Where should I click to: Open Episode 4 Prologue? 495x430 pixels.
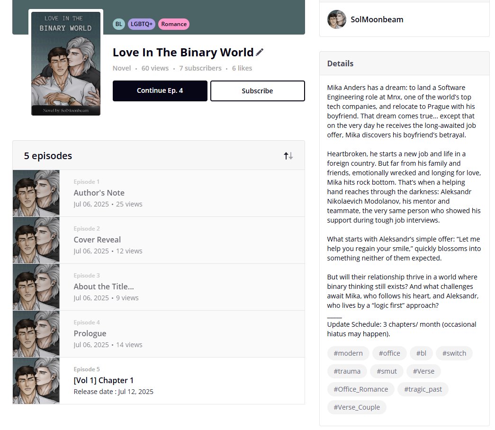coord(159,334)
